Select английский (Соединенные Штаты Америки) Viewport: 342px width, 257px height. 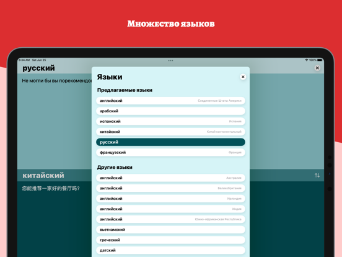(170, 101)
